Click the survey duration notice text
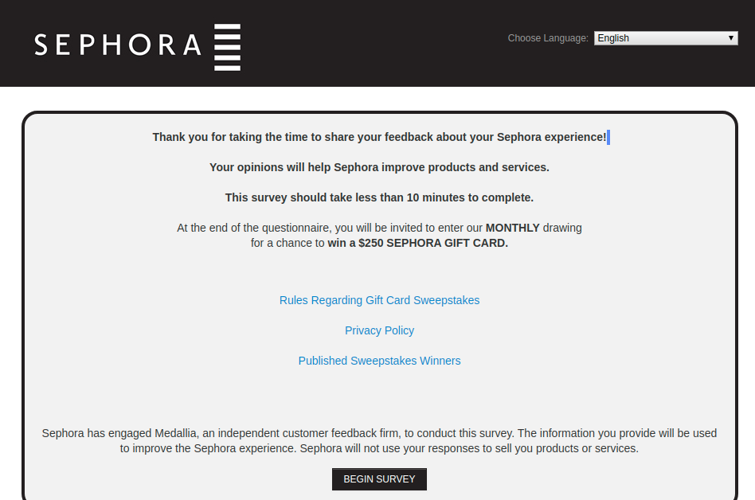This screenshot has height=500, width=755. tap(379, 197)
